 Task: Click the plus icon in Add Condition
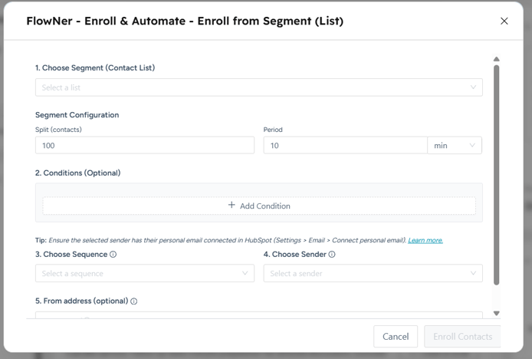(232, 205)
